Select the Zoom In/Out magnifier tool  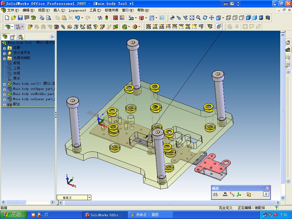coord(198,18)
